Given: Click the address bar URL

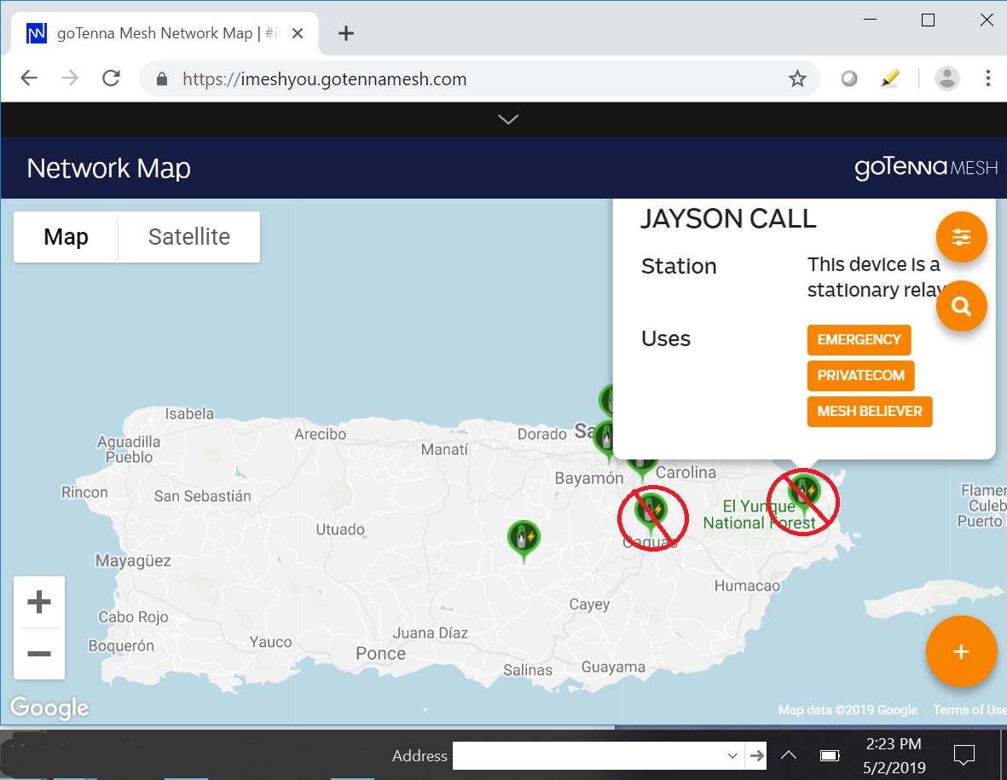Looking at the screenshot, I should pyautogui.click(x=324, y=79).
